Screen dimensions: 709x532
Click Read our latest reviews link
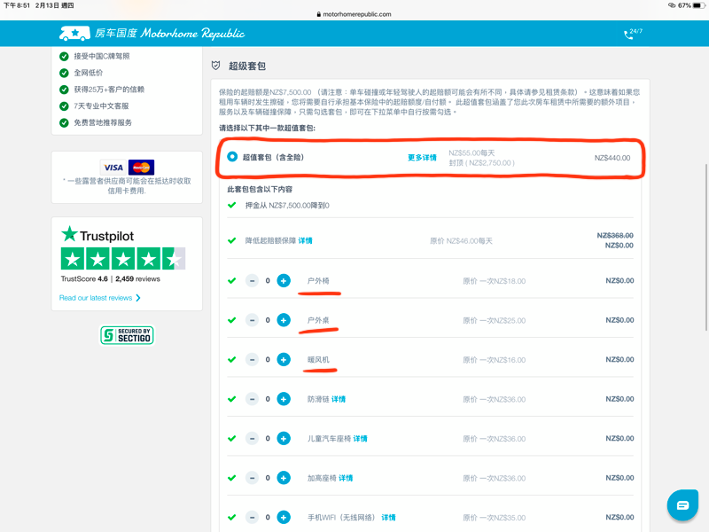pyautogui.click(x=99, y=298)
